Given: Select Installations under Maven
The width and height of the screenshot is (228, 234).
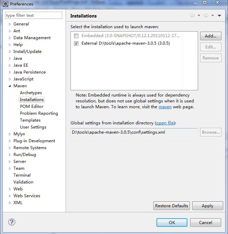Looking at the screenshot, I should pos(32,100).
